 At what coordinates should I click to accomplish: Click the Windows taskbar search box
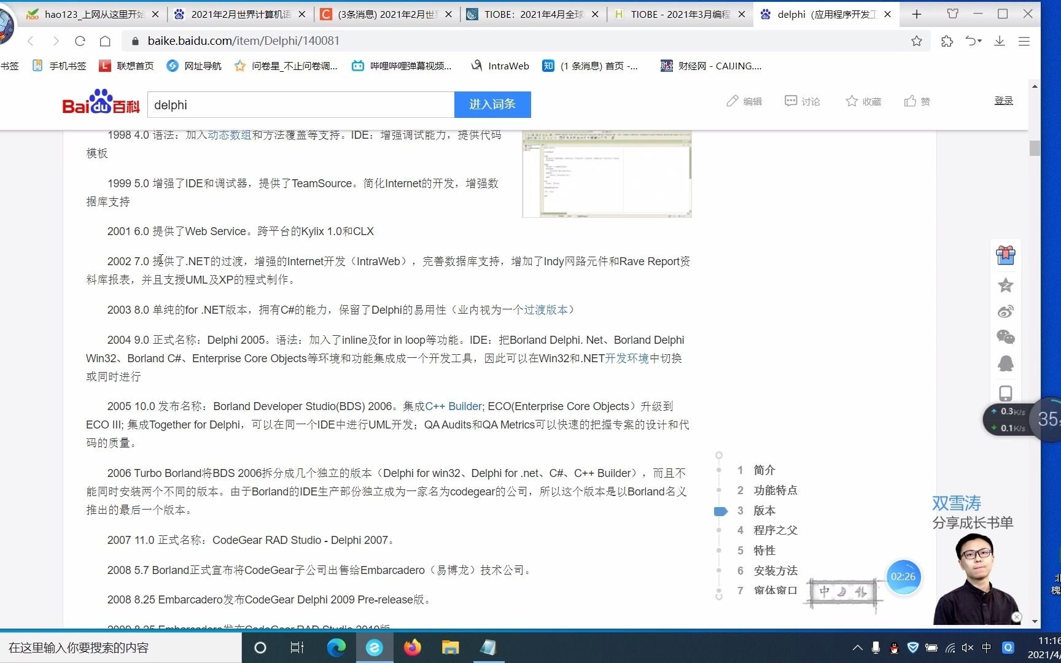[x=121, y=648]
